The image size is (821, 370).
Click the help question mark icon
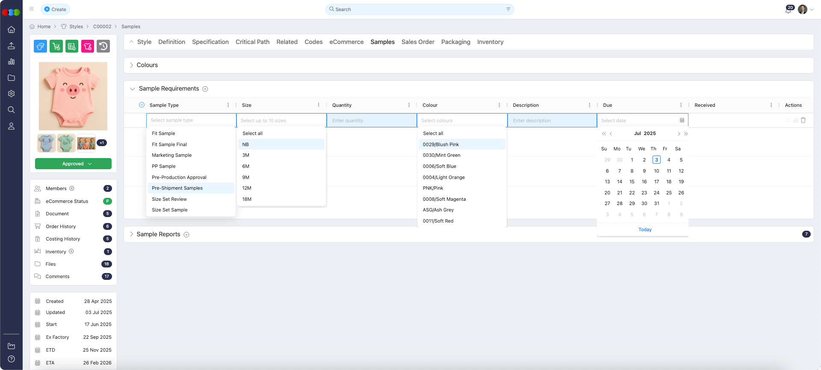(x=12, y=359)
